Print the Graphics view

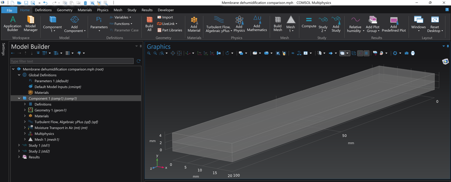413,53
